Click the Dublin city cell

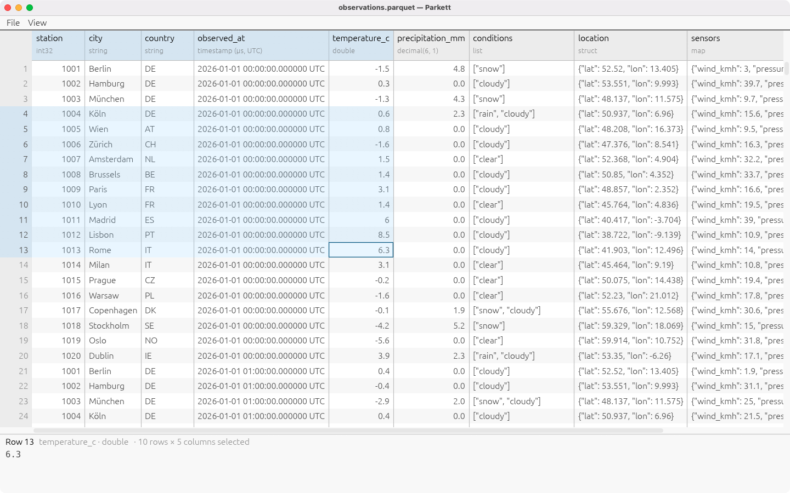tap(112, 356)
